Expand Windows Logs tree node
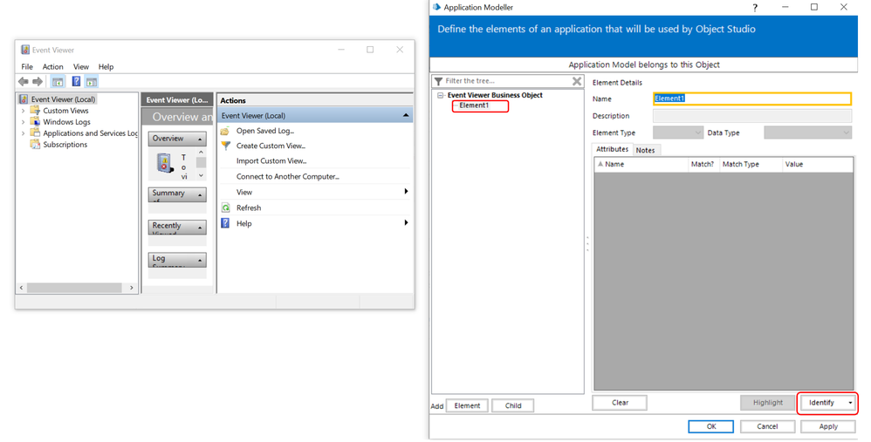 click(23, 122)
